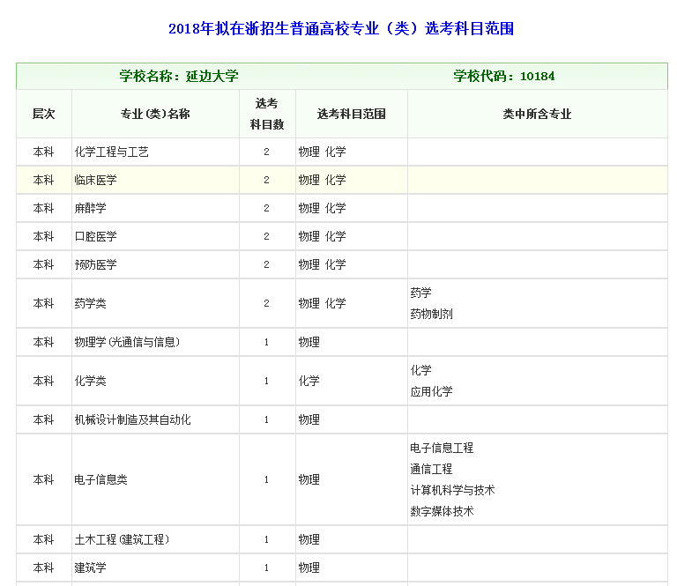Viewport: 677px width, 586px height.
Task: Click 物理 化学 in the 药学类 row
Action: (x=322, y=303)
